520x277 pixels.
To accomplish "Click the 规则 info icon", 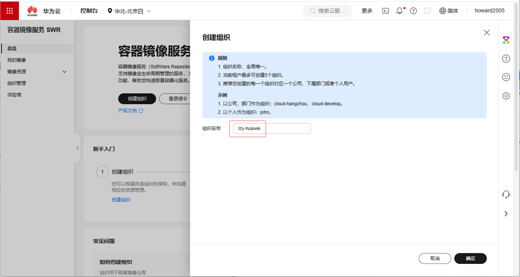I will click(212, 58).
